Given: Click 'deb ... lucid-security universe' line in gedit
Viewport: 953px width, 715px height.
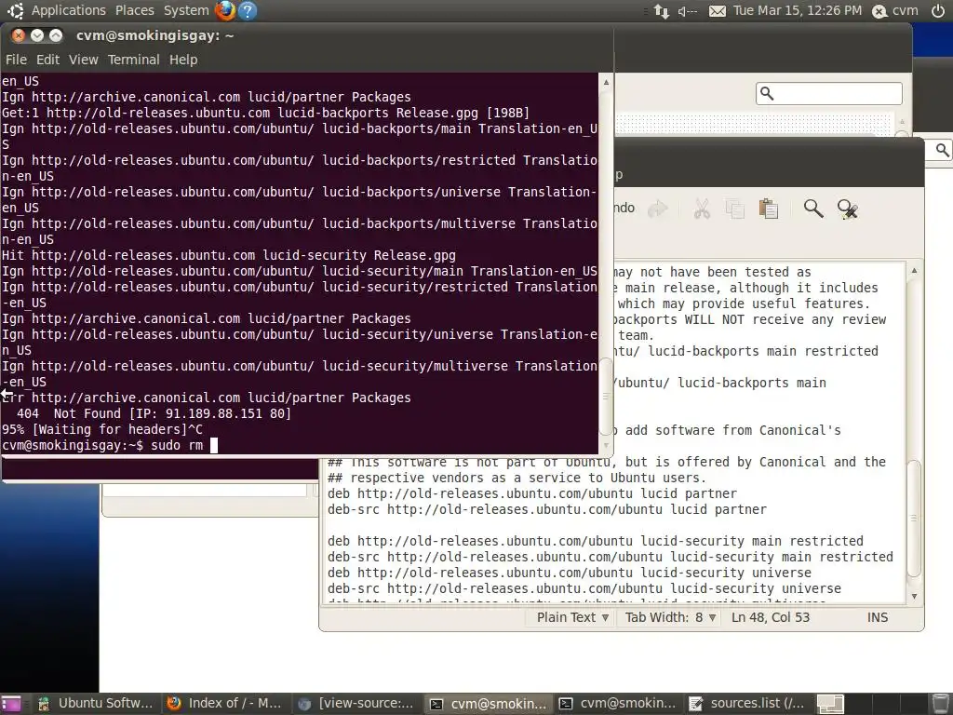Looking at the screenshot, I should (570, 573).
